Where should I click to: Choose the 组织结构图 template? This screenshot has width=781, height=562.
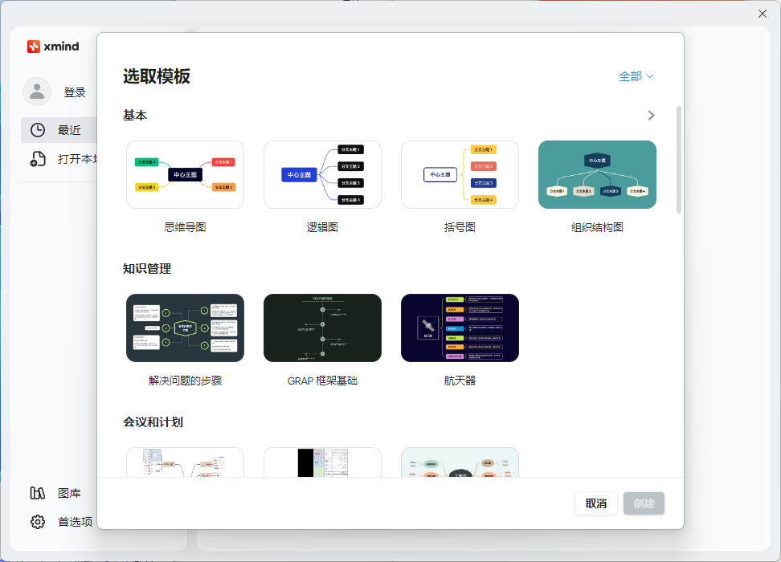coord(597,174)
